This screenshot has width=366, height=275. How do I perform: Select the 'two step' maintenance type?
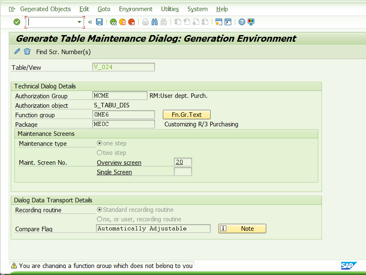(99, 153)
